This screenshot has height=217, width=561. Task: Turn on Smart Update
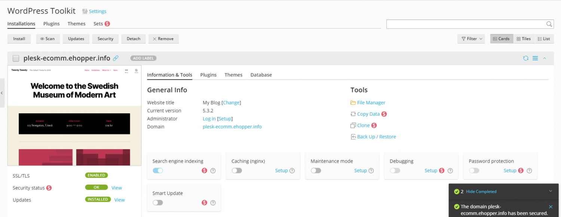tap(157, 202)
